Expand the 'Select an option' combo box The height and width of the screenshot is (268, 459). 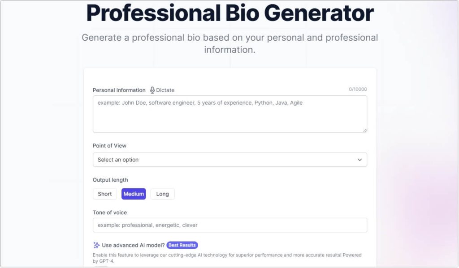[x=229, y=159]
